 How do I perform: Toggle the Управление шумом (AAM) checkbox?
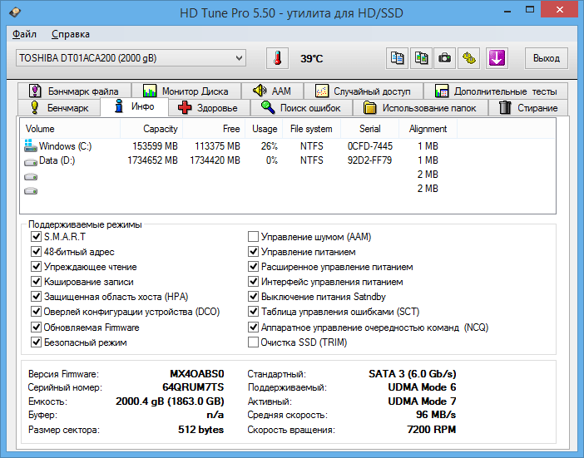(x=253, y=237)
